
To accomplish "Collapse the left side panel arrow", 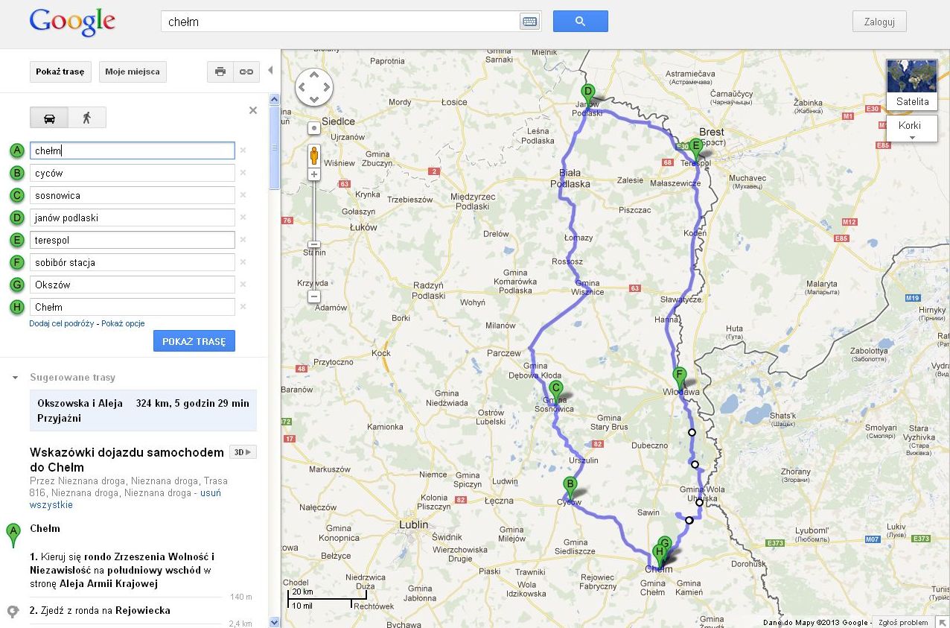I will tap(270, 71).
